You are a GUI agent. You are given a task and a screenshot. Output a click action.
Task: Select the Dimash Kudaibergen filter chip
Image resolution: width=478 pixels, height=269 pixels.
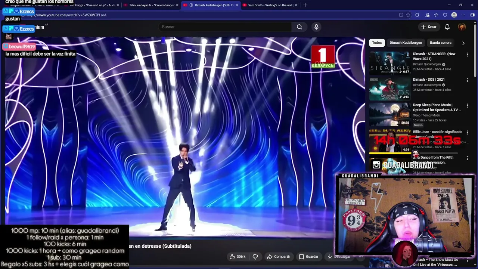[x=406, y=43]
